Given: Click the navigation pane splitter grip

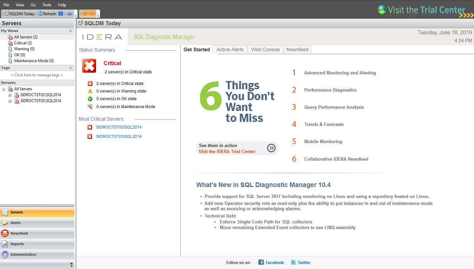Looking at the screenshot, I should pos(37,206).
